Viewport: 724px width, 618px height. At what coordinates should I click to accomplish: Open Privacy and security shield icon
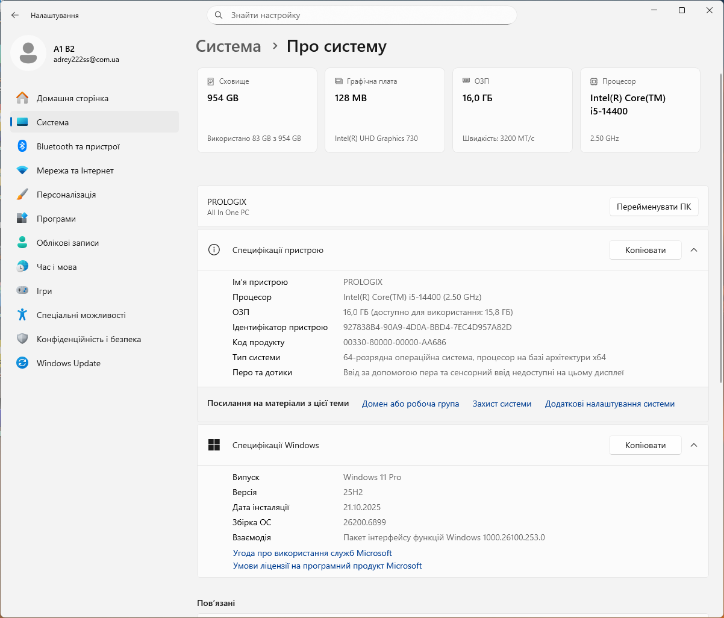[22, 339]
